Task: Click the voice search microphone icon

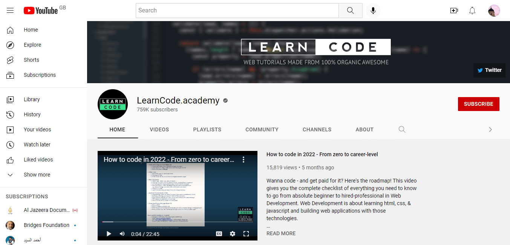Action: coord(373,11)
